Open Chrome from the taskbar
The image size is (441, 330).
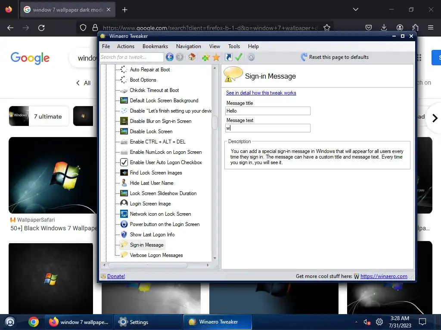pyautogui.click(x=34, y=322)
